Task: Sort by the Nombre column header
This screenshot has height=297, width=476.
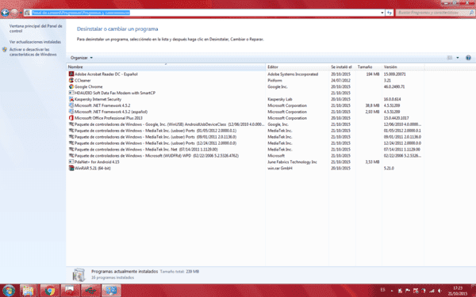Action: 166,67
